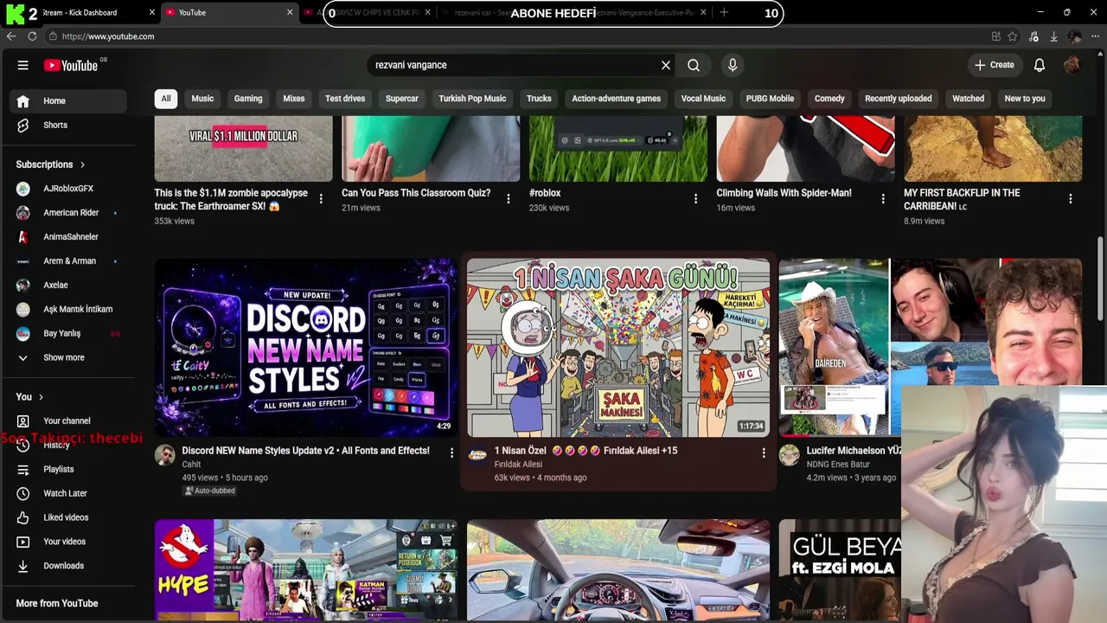
Task: Bookmark this page with the star icon
Action: (1013, 36)
